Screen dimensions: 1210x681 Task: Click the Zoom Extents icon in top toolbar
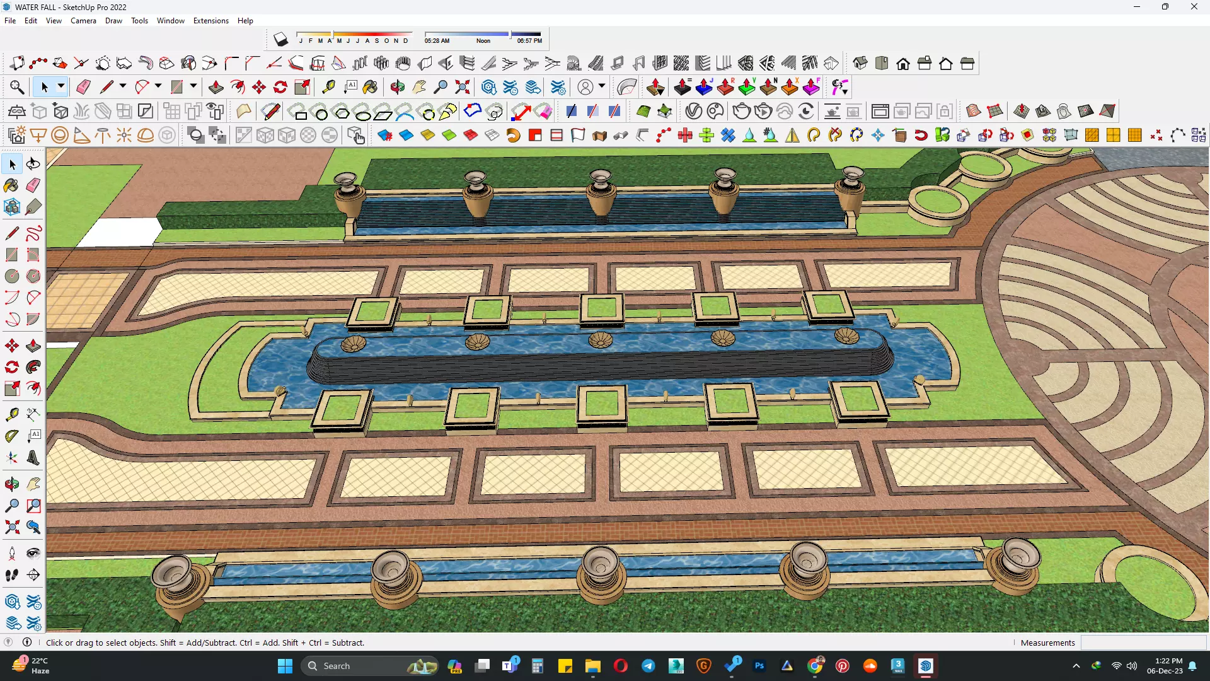462,87
